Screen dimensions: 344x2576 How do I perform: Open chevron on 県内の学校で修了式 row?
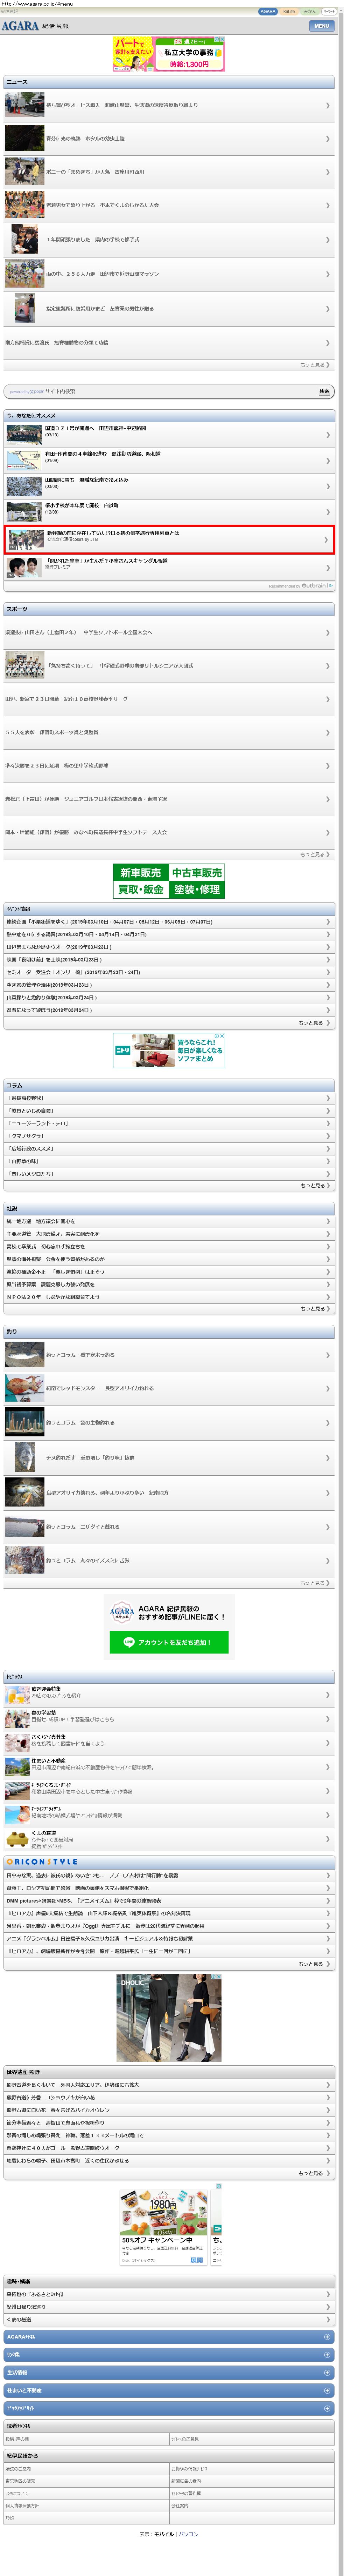327,240
